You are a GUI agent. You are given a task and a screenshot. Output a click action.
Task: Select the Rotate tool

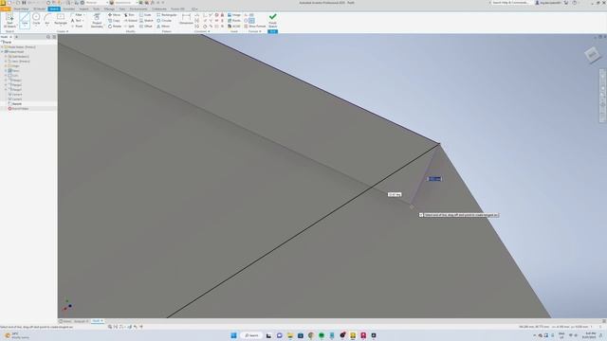tap(115, 27)
